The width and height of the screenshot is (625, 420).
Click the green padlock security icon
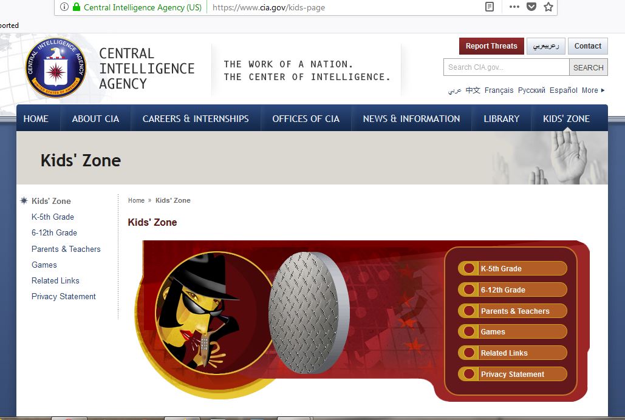77,7
